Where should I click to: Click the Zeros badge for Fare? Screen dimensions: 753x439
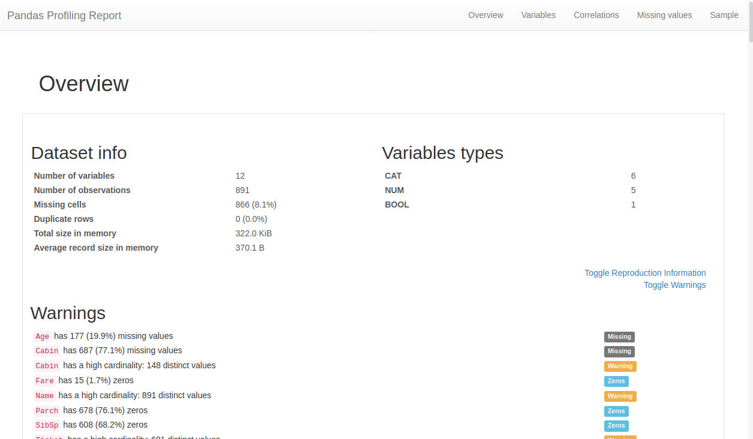616,381
